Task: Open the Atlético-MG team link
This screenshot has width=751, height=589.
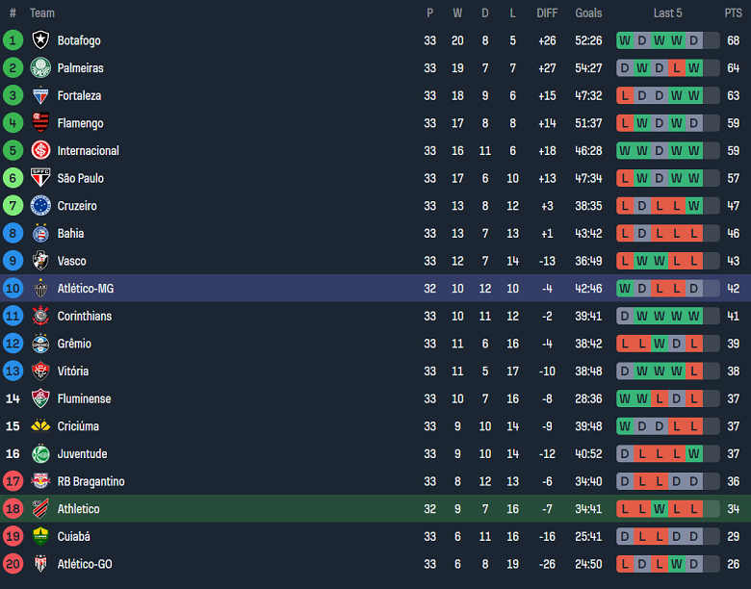Action: pyautogui.click(x=86, y=289)
